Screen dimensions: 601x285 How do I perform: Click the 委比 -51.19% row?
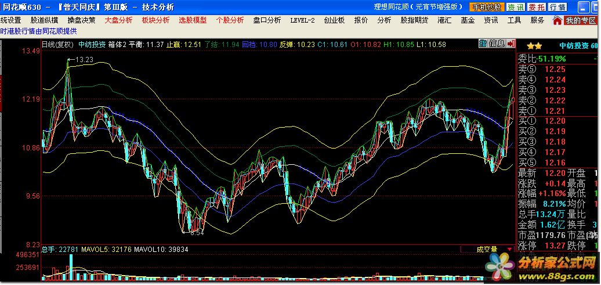pyautogui.click(x=558, y=59)
